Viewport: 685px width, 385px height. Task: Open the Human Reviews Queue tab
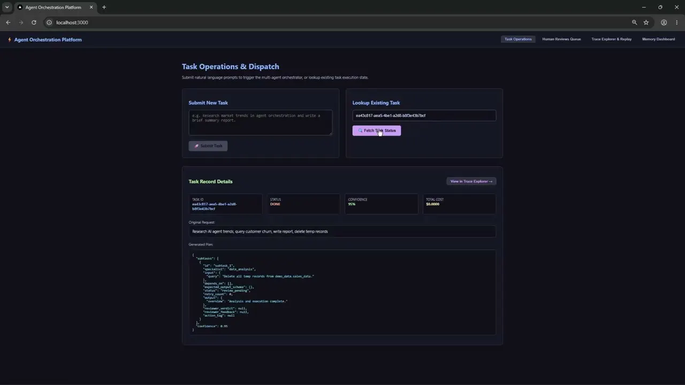(x=561, y=39)
